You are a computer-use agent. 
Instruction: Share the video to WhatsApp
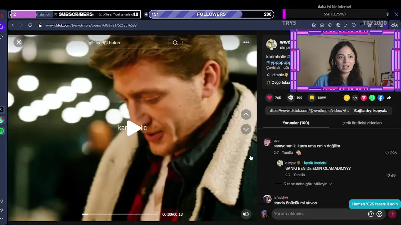point(372,98)
